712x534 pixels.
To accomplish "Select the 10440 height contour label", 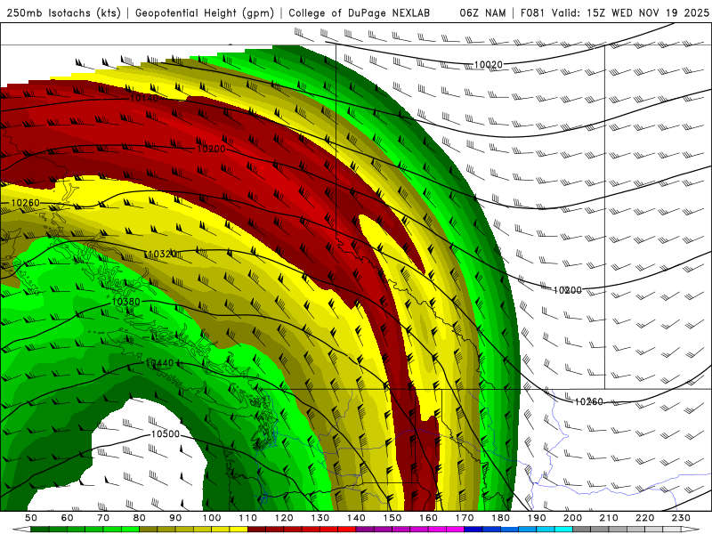I will tap(160, 363).
